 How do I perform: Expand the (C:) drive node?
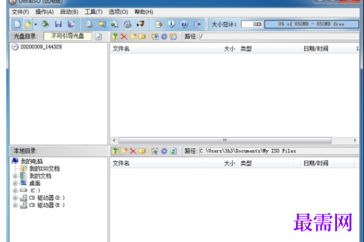tap(15, 190)
